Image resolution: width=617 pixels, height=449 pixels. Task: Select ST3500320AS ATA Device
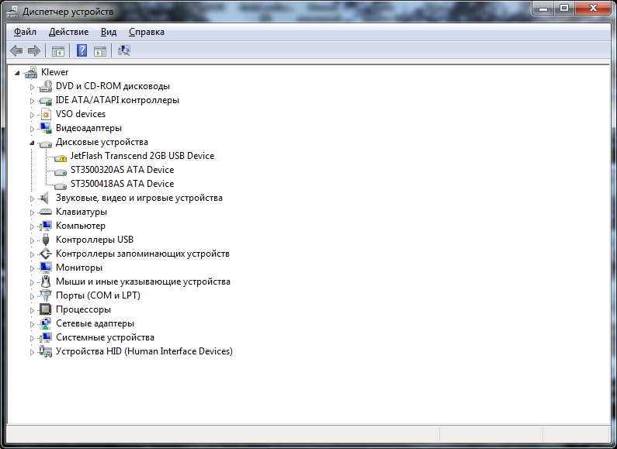122,170
